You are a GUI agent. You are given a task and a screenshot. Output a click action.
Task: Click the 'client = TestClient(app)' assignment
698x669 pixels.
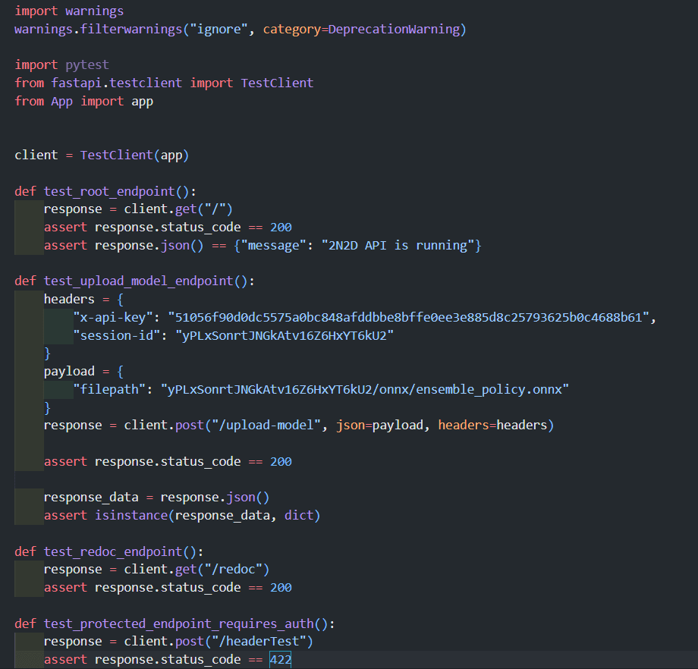(102, 155)
